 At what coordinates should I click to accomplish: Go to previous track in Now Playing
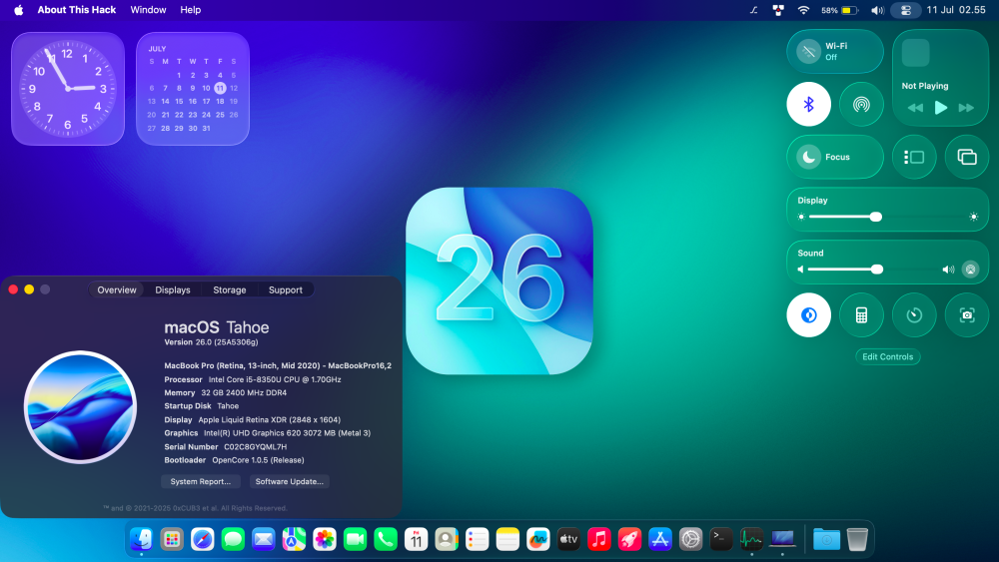point(915,108)
